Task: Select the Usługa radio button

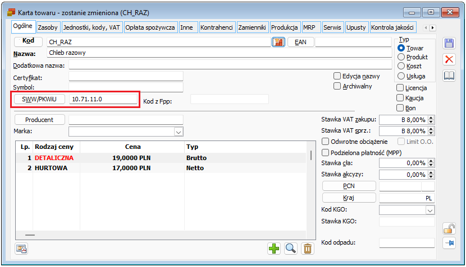Action: (401, 76)
